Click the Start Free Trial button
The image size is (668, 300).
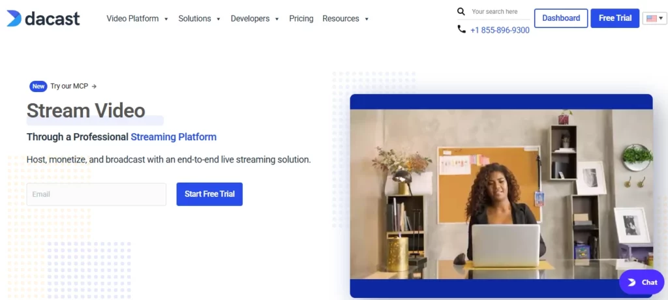pyautogui.click(x=209, y=194)
